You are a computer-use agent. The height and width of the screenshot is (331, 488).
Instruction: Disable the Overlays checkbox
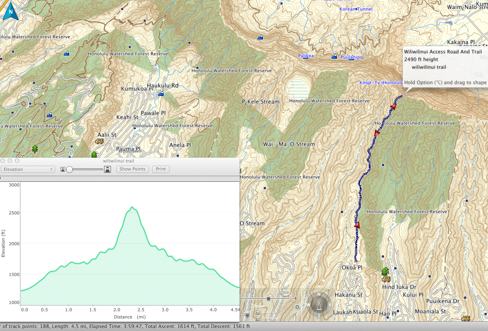(258, 318)
